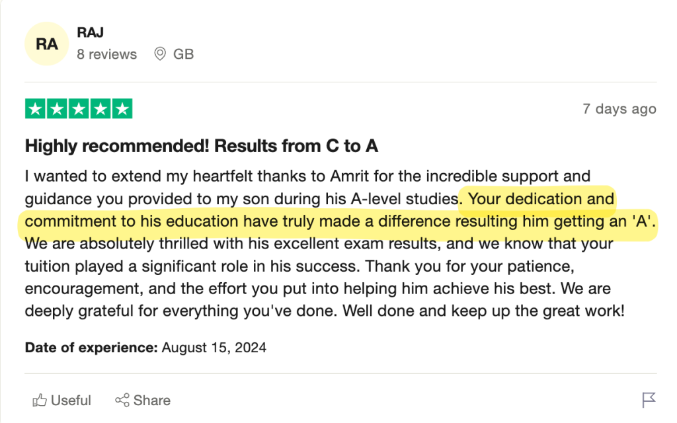
Task: Click the highlighted 'Your dedication and' text
Action: [x=541, y=199]
